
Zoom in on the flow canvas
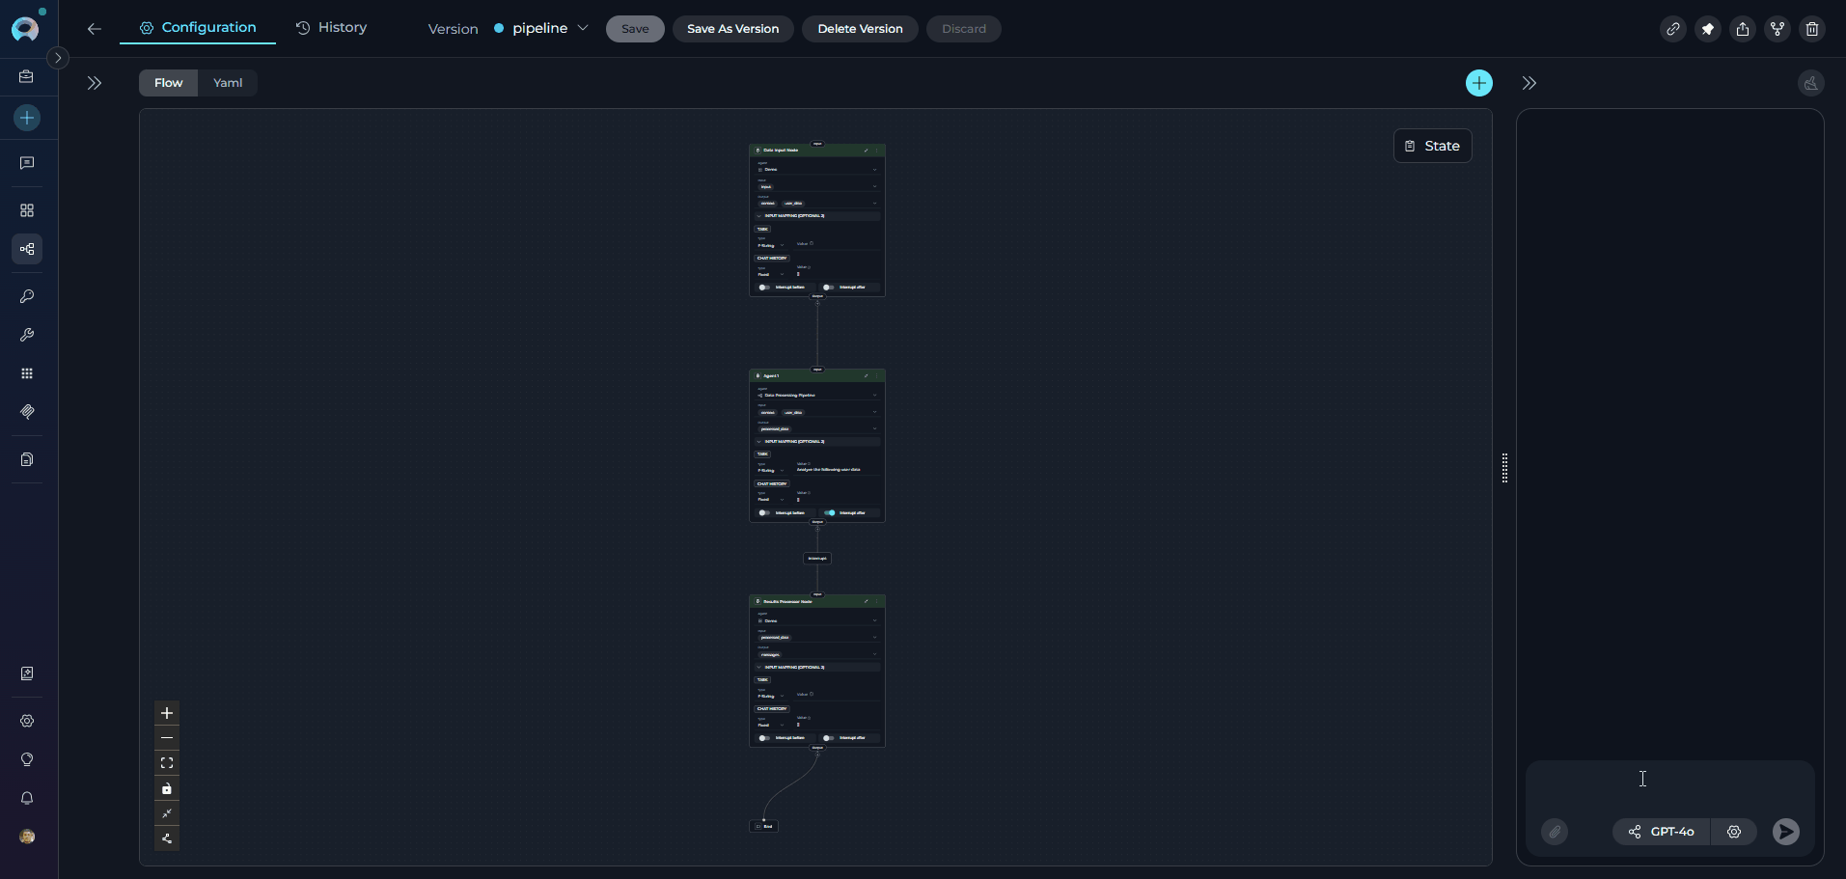pyautogui.click(x=167, y=713)
